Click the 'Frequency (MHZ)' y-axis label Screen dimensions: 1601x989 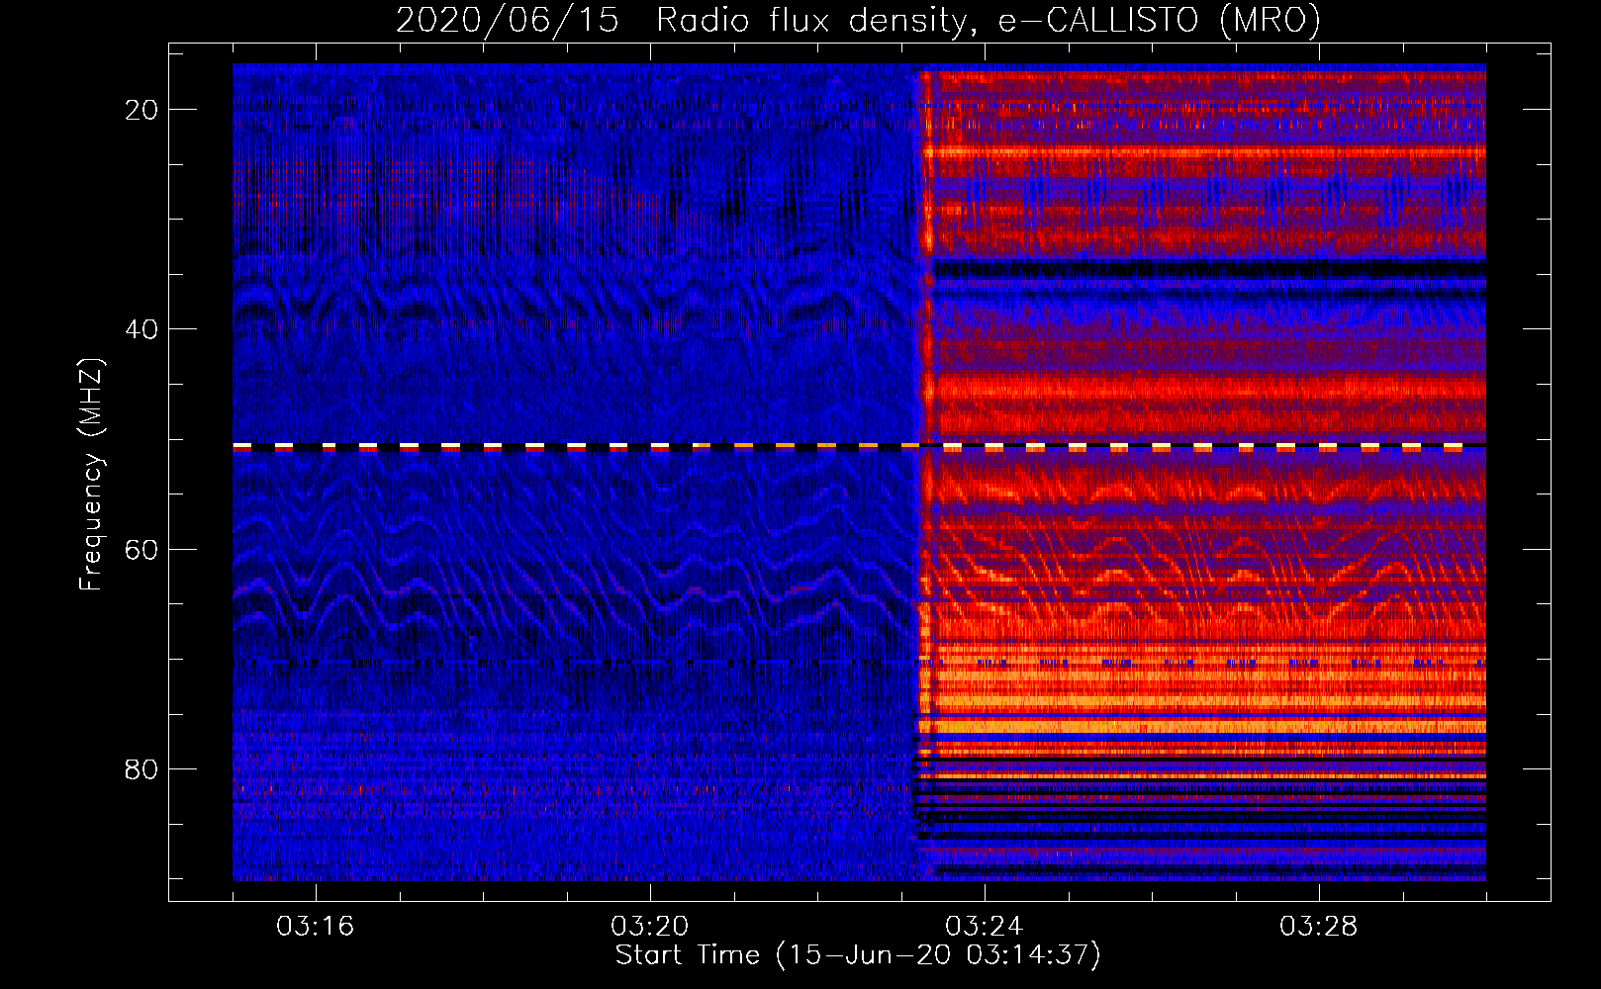click(91, 475)
